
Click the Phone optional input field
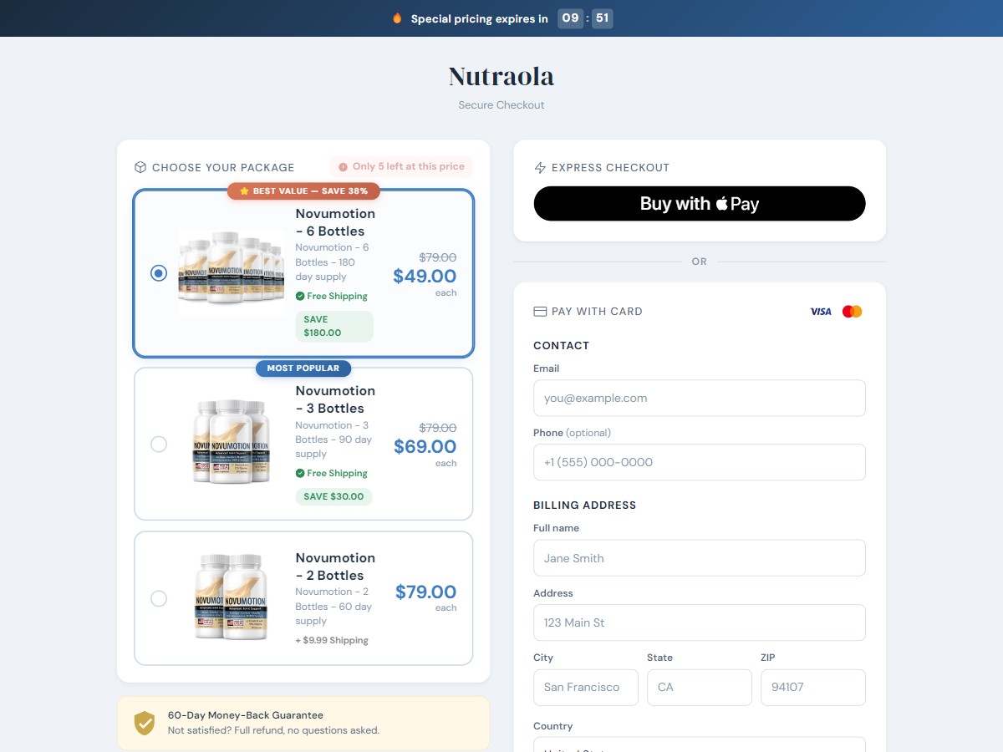700,462
